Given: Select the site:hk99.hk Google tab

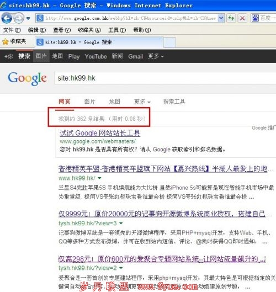Looking at the screenshot, I should [x=99, y=43].
